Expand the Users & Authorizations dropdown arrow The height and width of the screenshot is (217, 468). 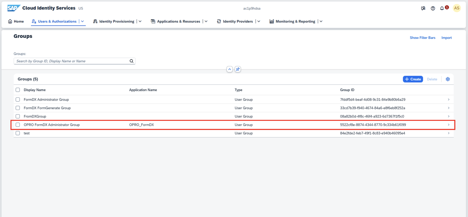click(83, 21)
